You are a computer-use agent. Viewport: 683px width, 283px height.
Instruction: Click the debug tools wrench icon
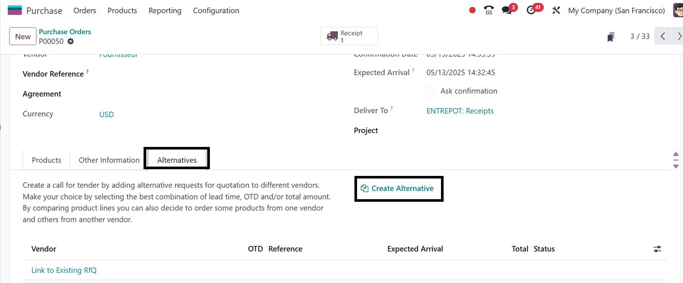556,10
